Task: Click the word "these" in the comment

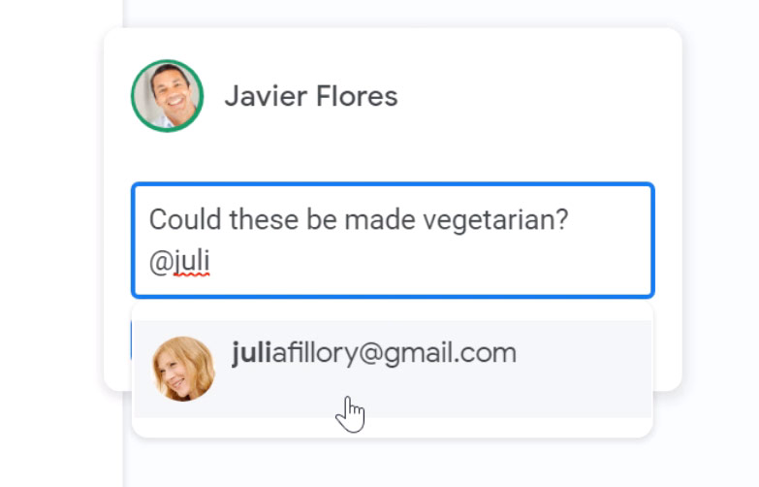Action: [262, 220]
